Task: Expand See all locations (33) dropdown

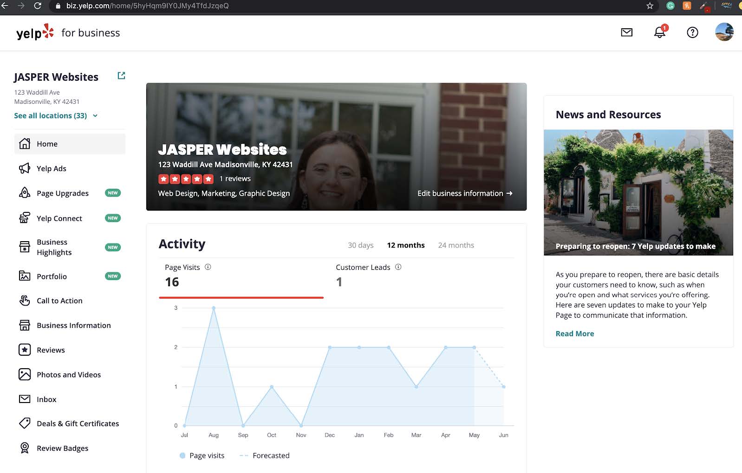Action: (55, 116)
